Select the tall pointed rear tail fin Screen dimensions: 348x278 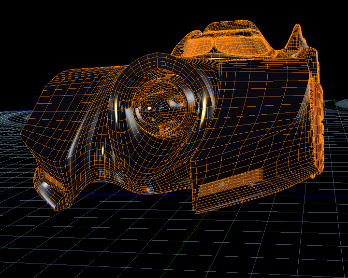tap(296, 36)
